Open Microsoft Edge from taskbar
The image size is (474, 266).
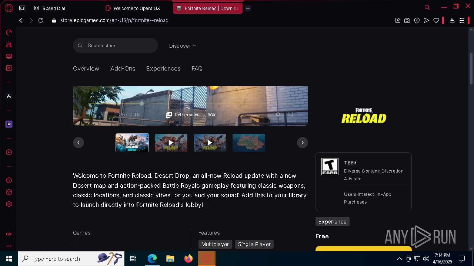coord(152,259)
